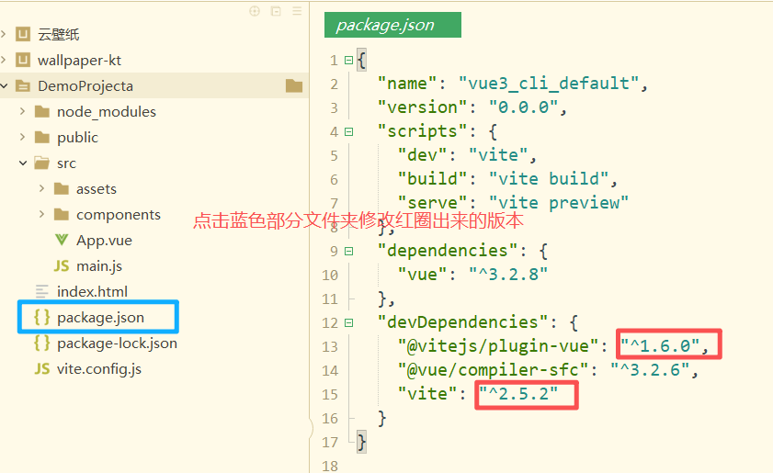Click the braces icon beside package-lock.json
Viewport: 773px width, 473px height.
pos(42,343)
